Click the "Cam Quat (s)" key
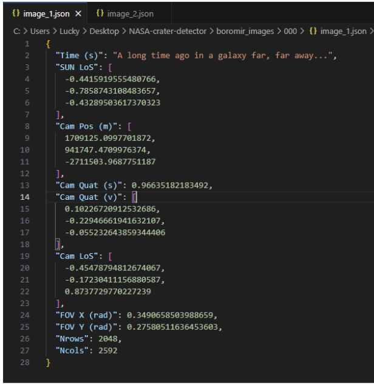Viewport: 374px width, 385px height. pyautogui.click(x=89, y=185)
